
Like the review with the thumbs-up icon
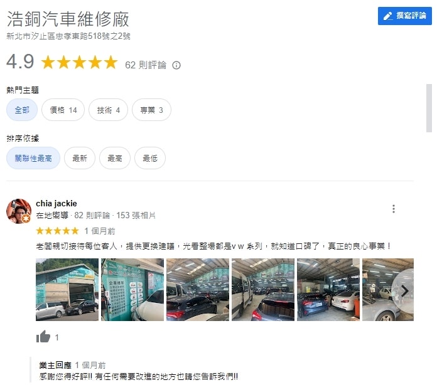click(43, 337)
